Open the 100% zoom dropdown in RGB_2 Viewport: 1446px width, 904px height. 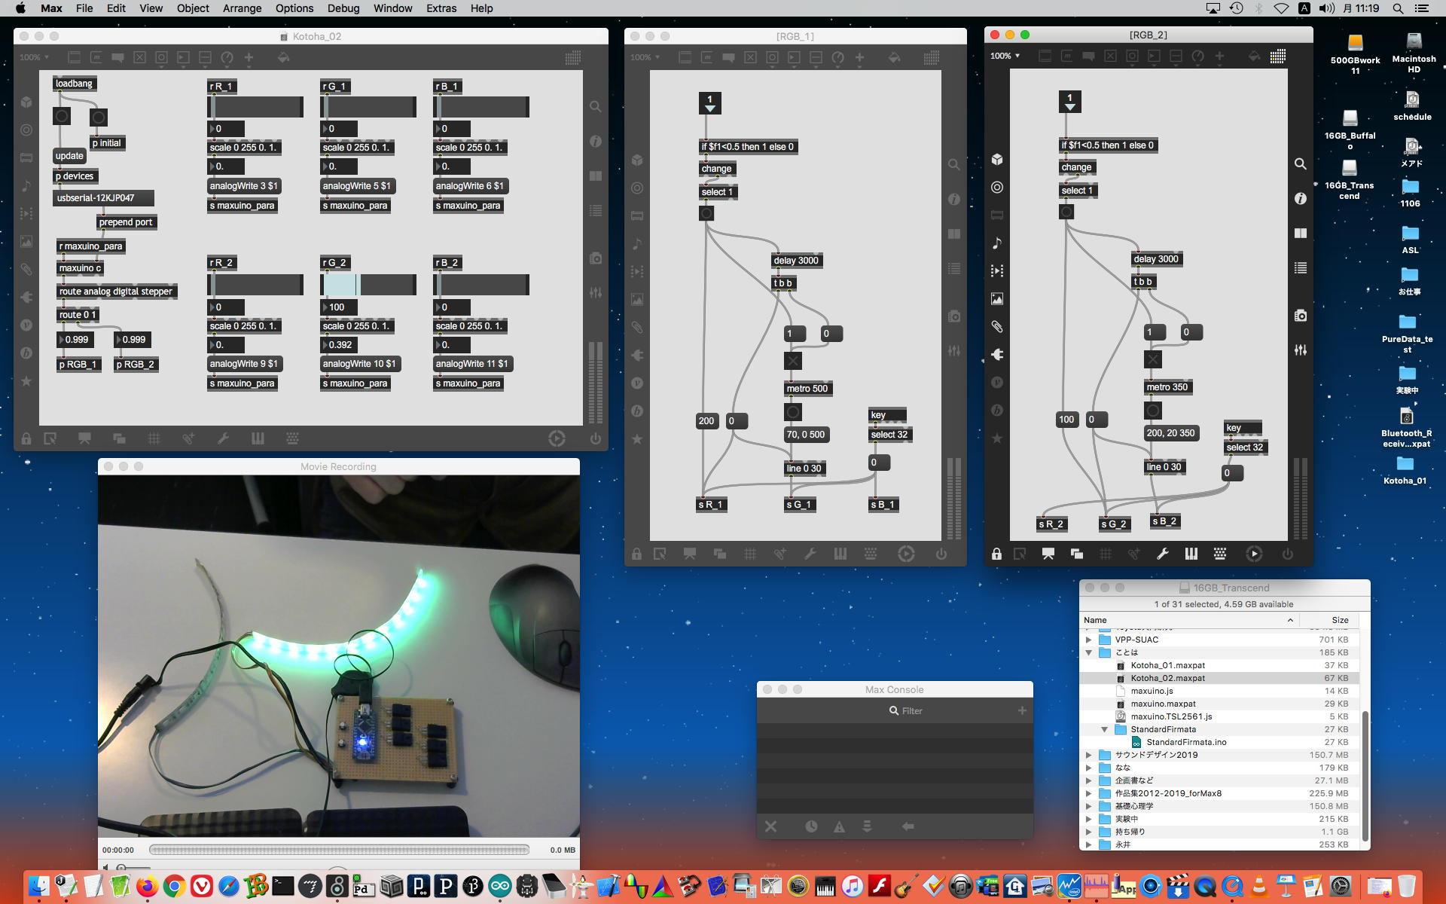[x=1005, y=56]
